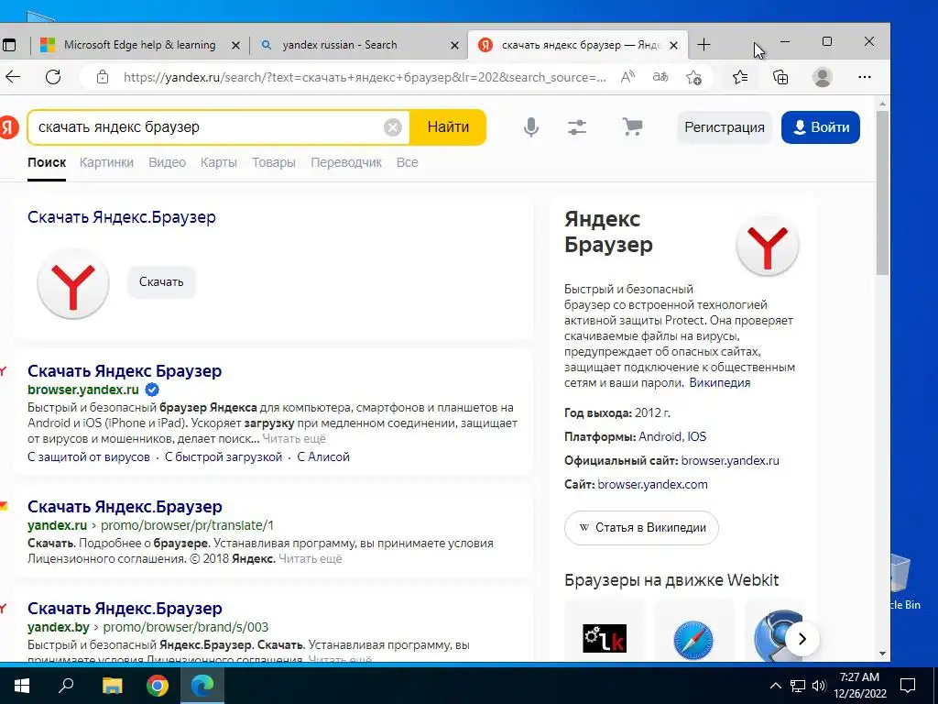Open the Windows Start menu

coord(22,686)
